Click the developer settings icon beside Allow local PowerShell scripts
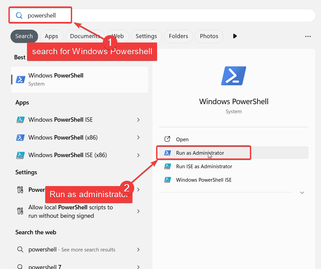 pyautogui.click(x=20, y=211)
